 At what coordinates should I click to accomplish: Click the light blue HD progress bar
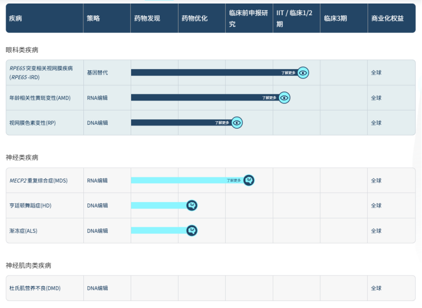coord(158,206)
